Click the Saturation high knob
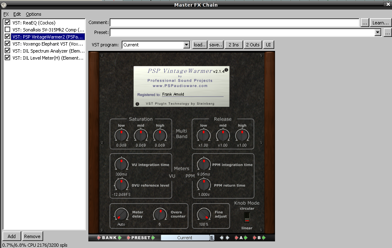The height and width of the screenshot is (248, 392). tap(160, 135)
